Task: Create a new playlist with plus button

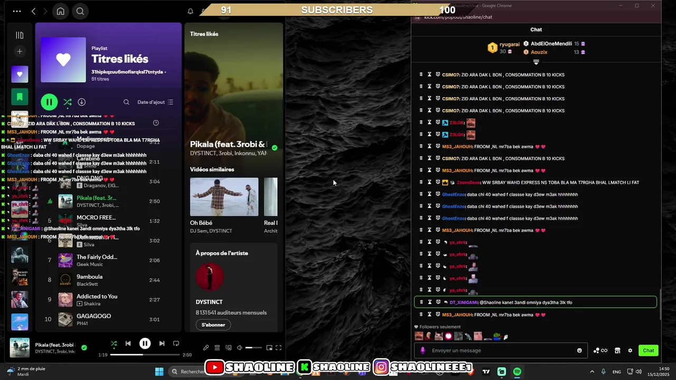Action: click(20, 51)
